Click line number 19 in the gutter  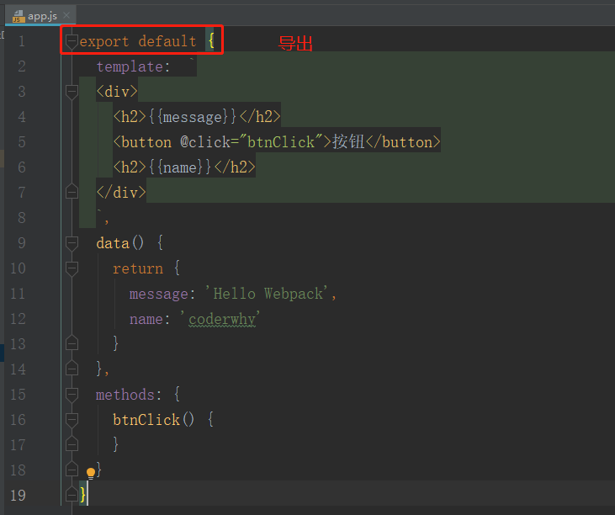[x=18, y=496]
